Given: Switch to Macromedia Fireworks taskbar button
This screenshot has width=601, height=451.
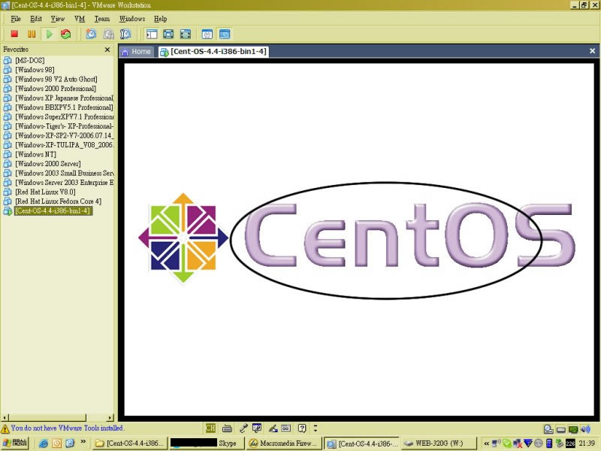Looking at the screenshot, I should tap(283, 443).
